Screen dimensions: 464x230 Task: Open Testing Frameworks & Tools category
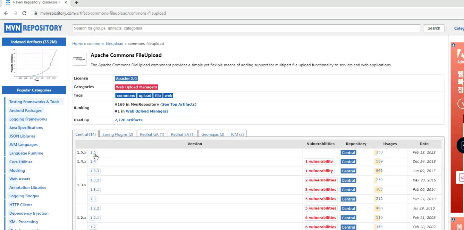pos(34,102)
